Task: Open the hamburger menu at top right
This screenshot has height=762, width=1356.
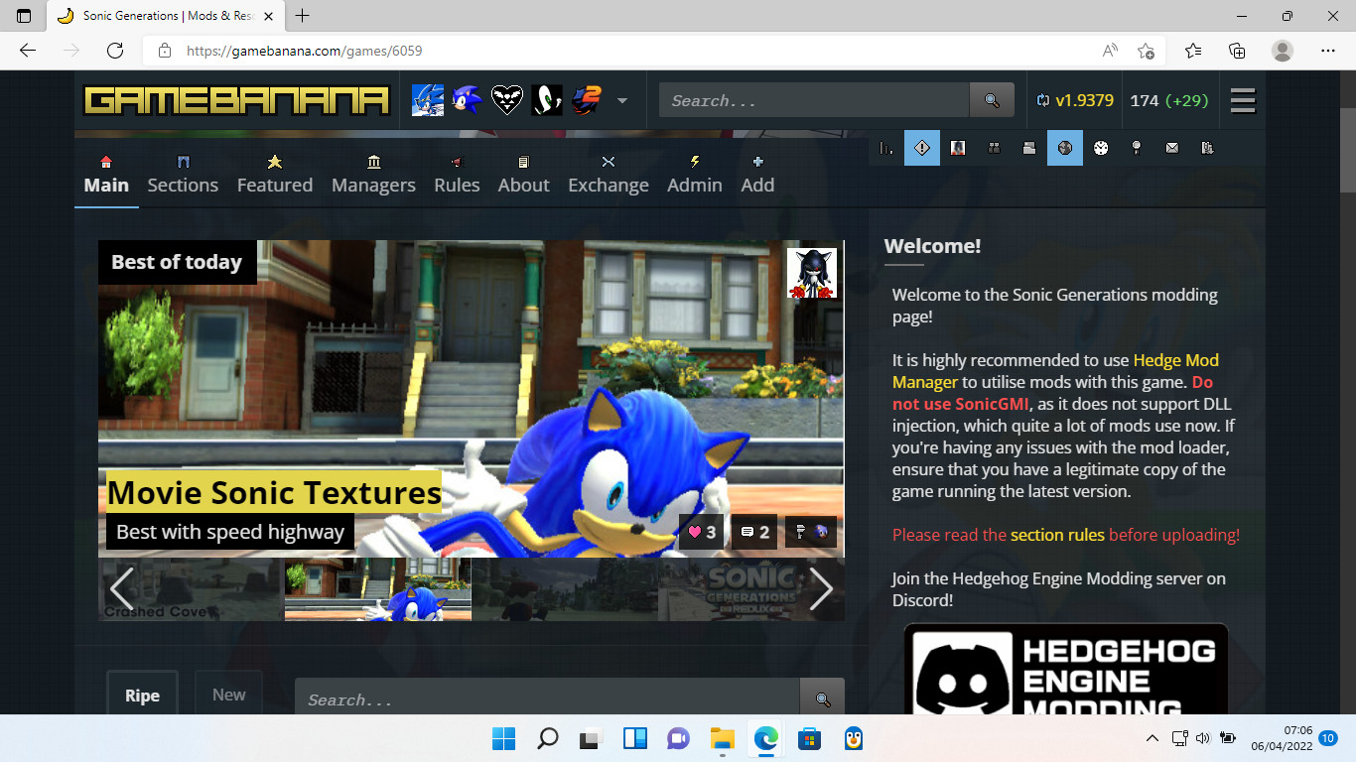Action: pos(1242,99)
